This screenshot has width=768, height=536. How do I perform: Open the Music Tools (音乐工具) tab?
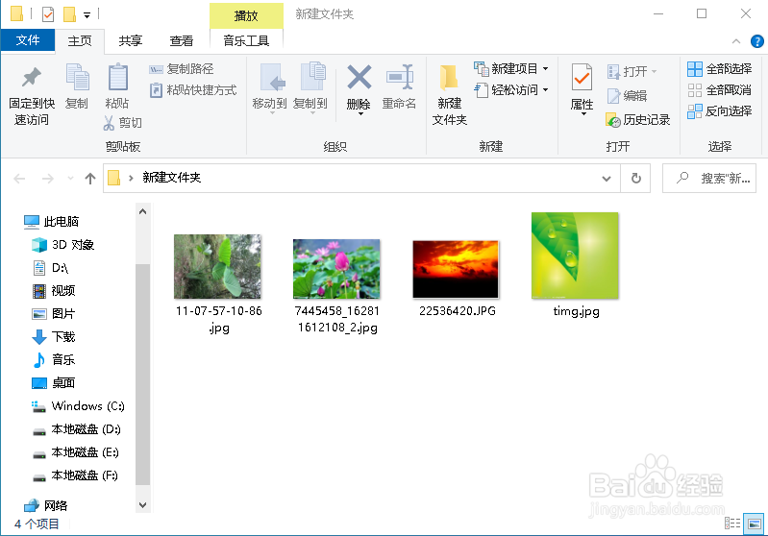[246, 40]
